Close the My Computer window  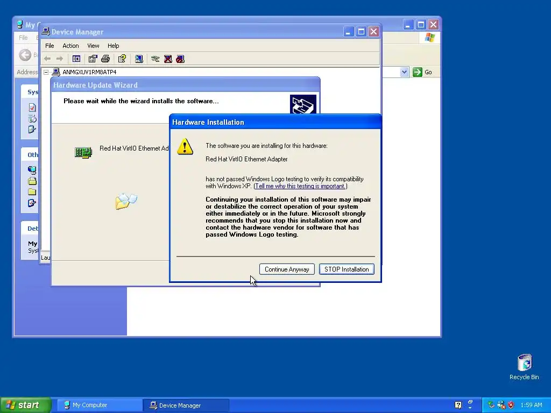(x=433, y=24)
